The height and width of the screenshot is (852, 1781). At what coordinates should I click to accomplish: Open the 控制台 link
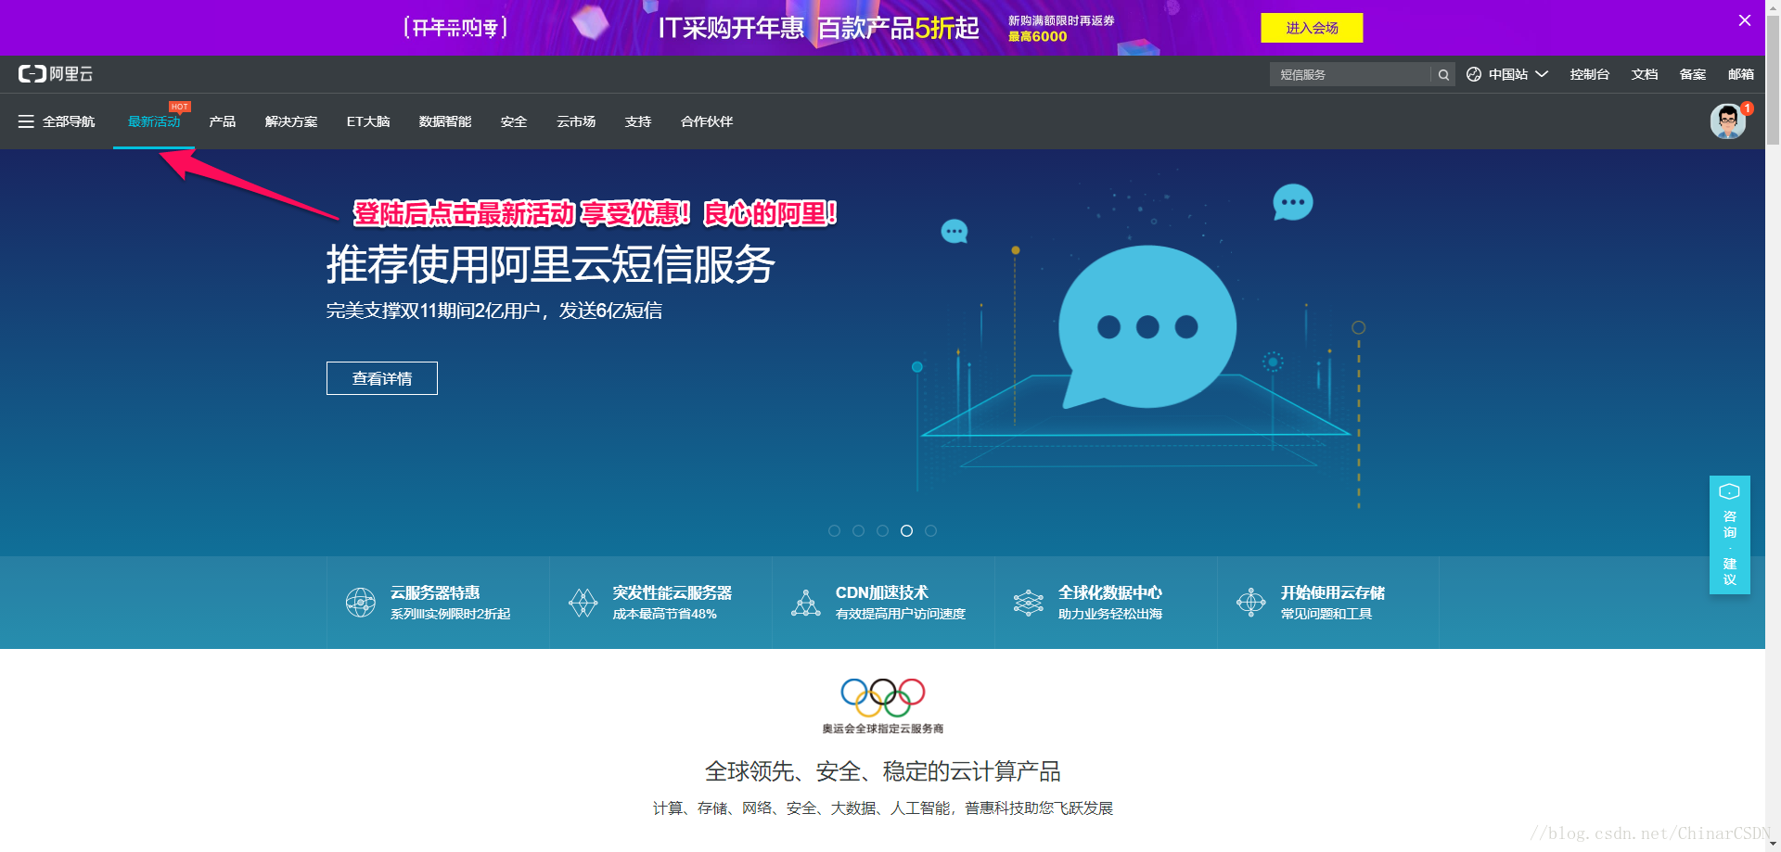(x=1590, y=74)
